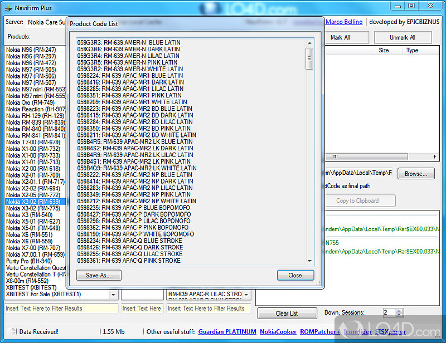Select code 0598235 APAC-P BLUE BOPOMOFO
This screenshot has width=446, height=343.
[133, 208]
